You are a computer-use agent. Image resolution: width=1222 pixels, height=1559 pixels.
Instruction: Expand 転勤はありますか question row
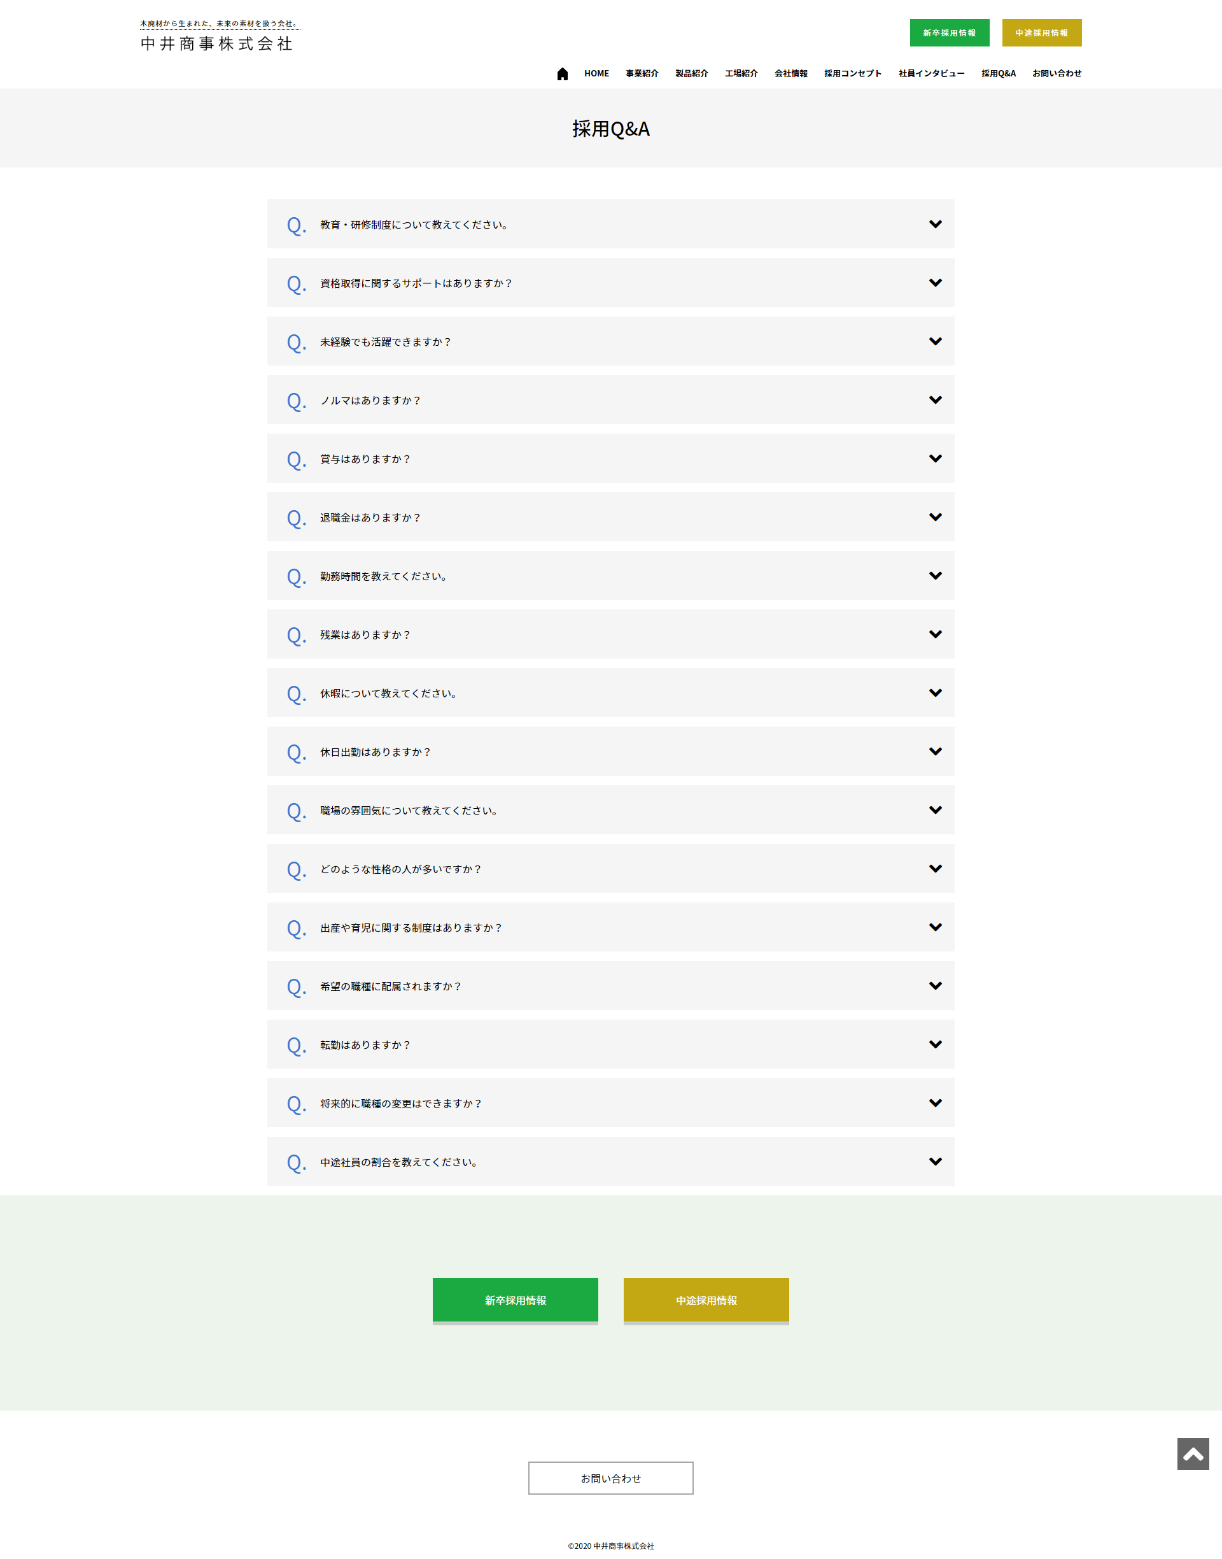[610, 1044]
